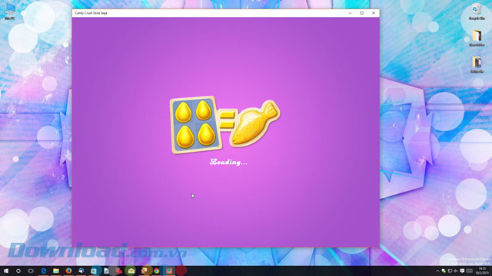Switch to Candy Crush Soda taskbar icon
Viewport: 492px width, 276px height.
(169, 271)
